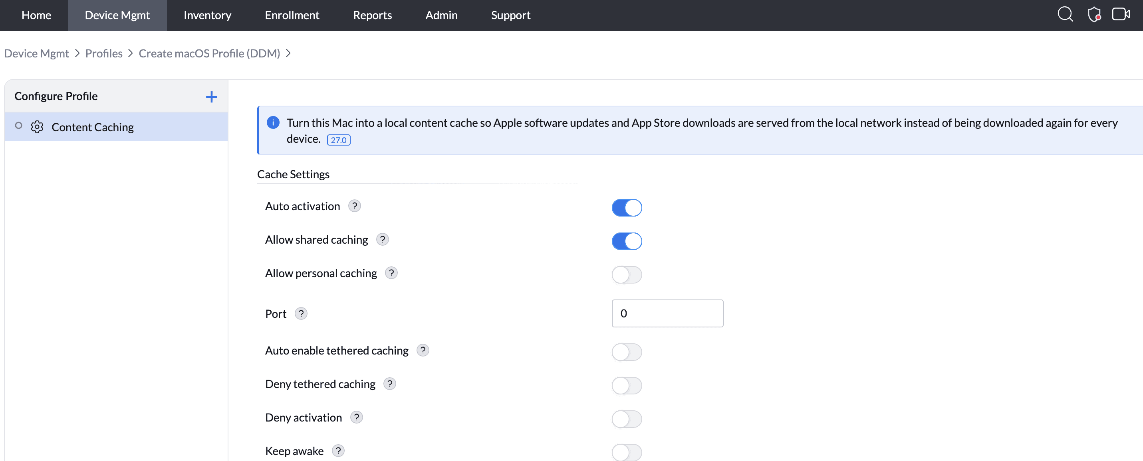Enable the Keep awake toggle

click(x=627, y=452)
